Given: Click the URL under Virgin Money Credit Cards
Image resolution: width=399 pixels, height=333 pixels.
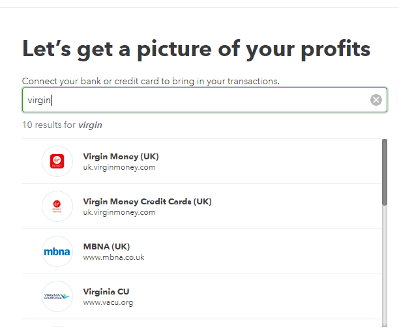Looking at the screenshot, I should click(x=119, y=212).
